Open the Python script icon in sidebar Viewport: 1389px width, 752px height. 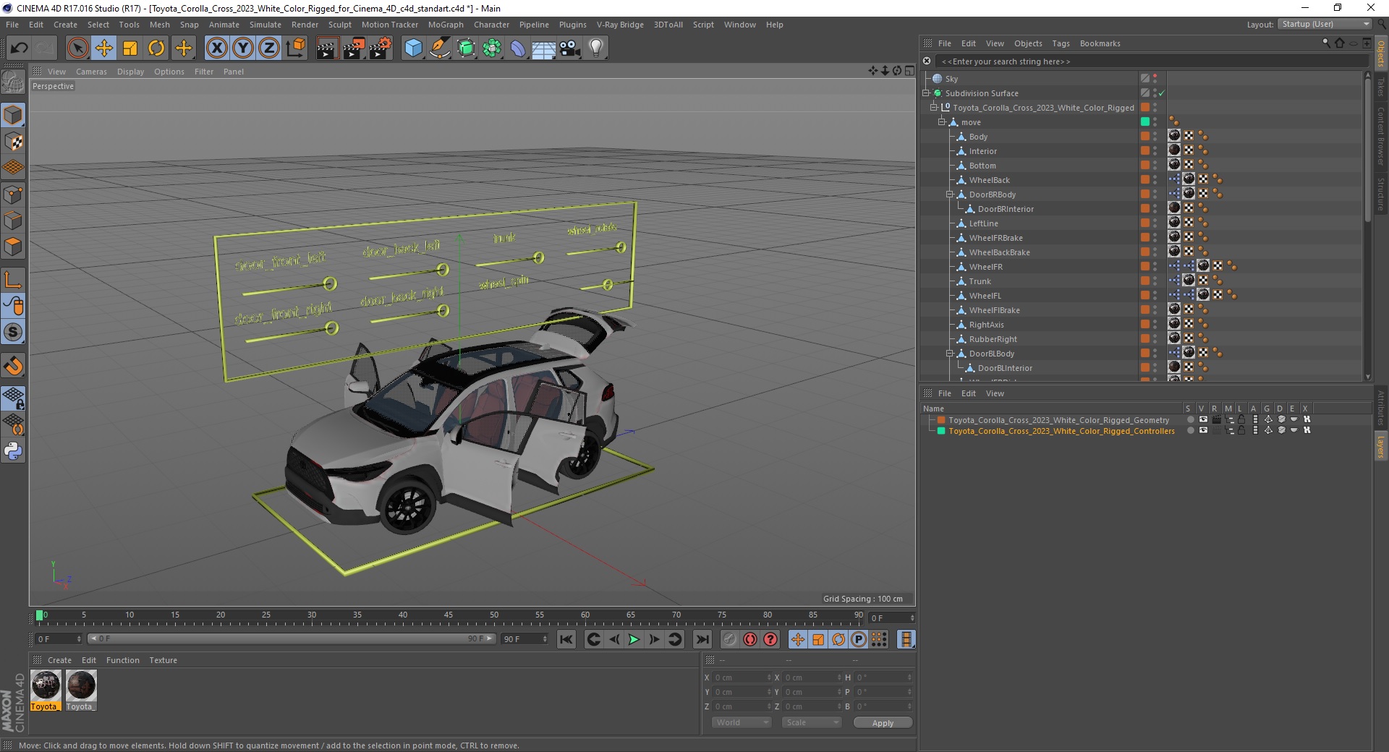13,451
